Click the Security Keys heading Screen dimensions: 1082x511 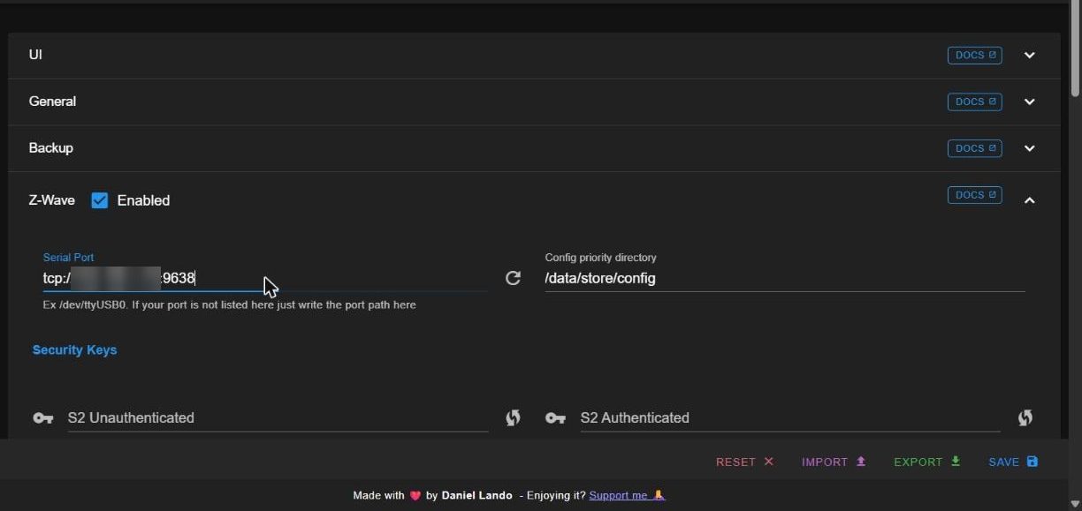click(74, 349)
